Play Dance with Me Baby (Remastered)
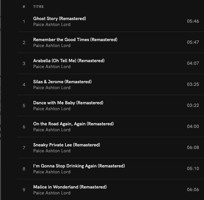 click(68, 103)
